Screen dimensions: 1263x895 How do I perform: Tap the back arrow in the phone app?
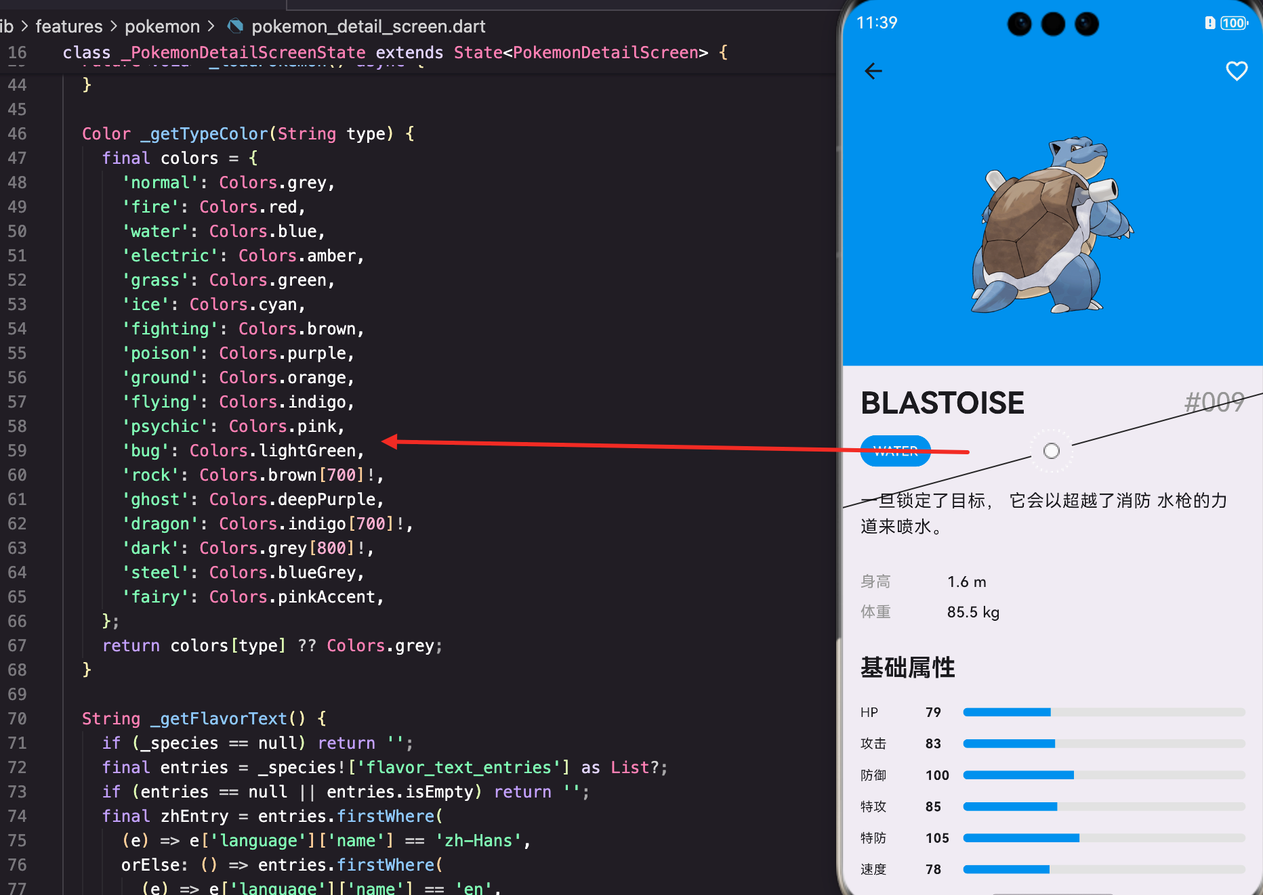click(x=873, y=71)
